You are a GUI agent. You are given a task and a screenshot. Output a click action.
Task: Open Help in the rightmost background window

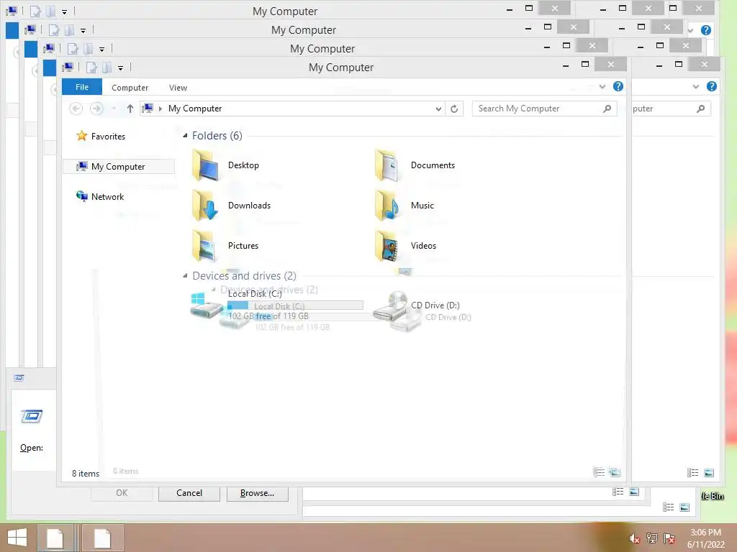click(712, 86)
